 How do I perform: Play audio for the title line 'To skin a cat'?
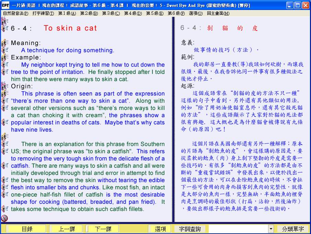pos(5,28)
